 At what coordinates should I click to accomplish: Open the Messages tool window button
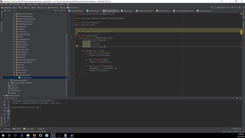coord(29,129)
